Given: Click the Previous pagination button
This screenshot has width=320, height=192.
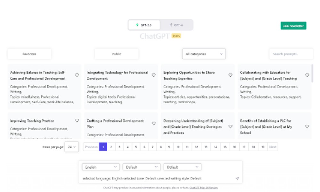Looking at the screenshot, I should pos(91,147).
